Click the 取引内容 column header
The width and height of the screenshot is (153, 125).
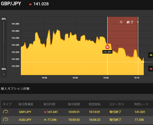pyautogui.click(x=49, y=104)
